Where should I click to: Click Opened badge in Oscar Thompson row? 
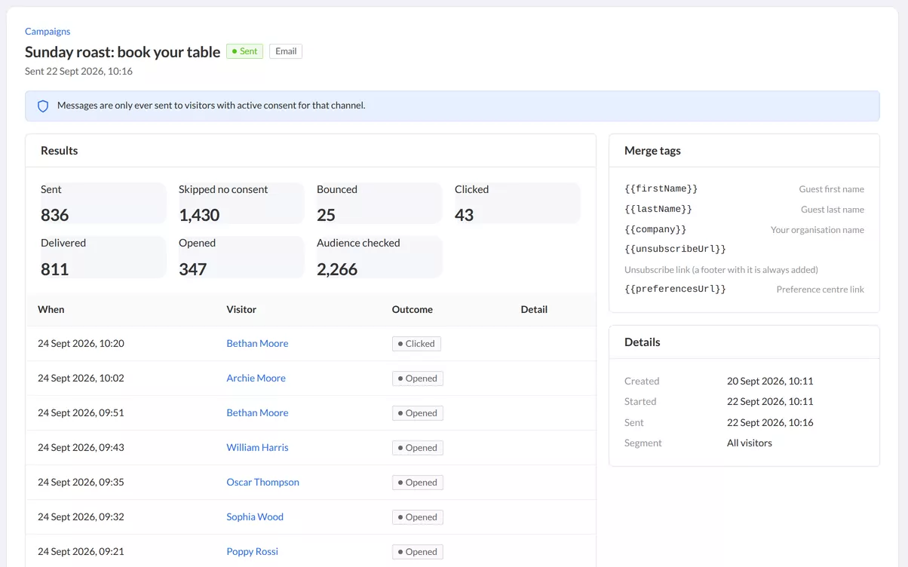click(x=417, y=483)
